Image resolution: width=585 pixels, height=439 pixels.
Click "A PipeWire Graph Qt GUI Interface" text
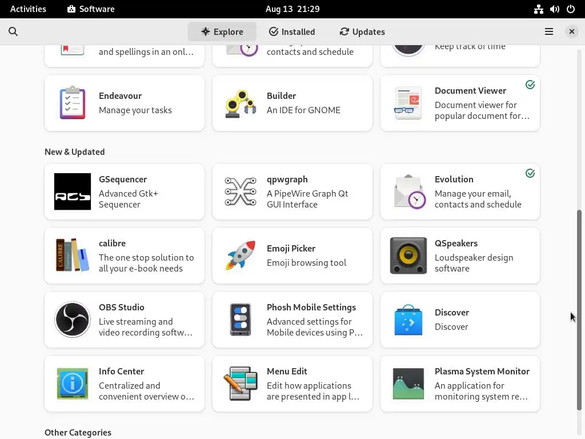(x=307, y=199)
